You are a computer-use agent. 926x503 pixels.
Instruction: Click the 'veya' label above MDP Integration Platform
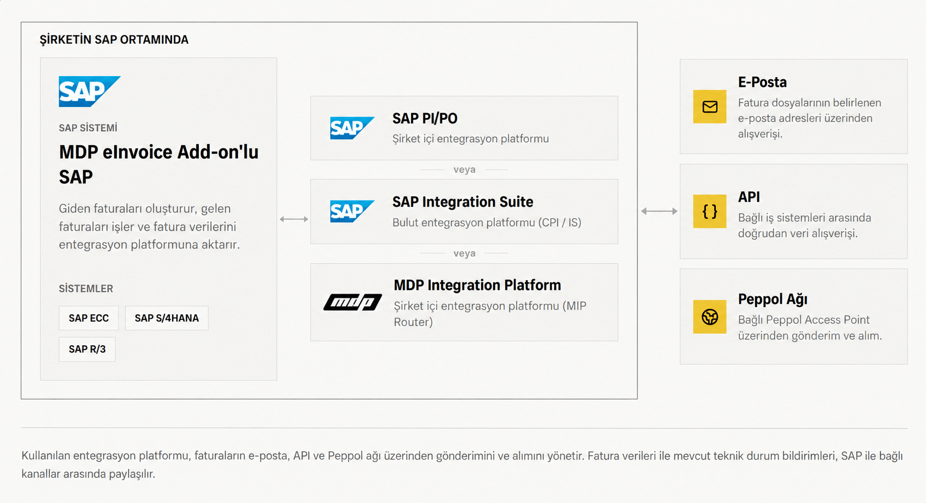point(464,253)
